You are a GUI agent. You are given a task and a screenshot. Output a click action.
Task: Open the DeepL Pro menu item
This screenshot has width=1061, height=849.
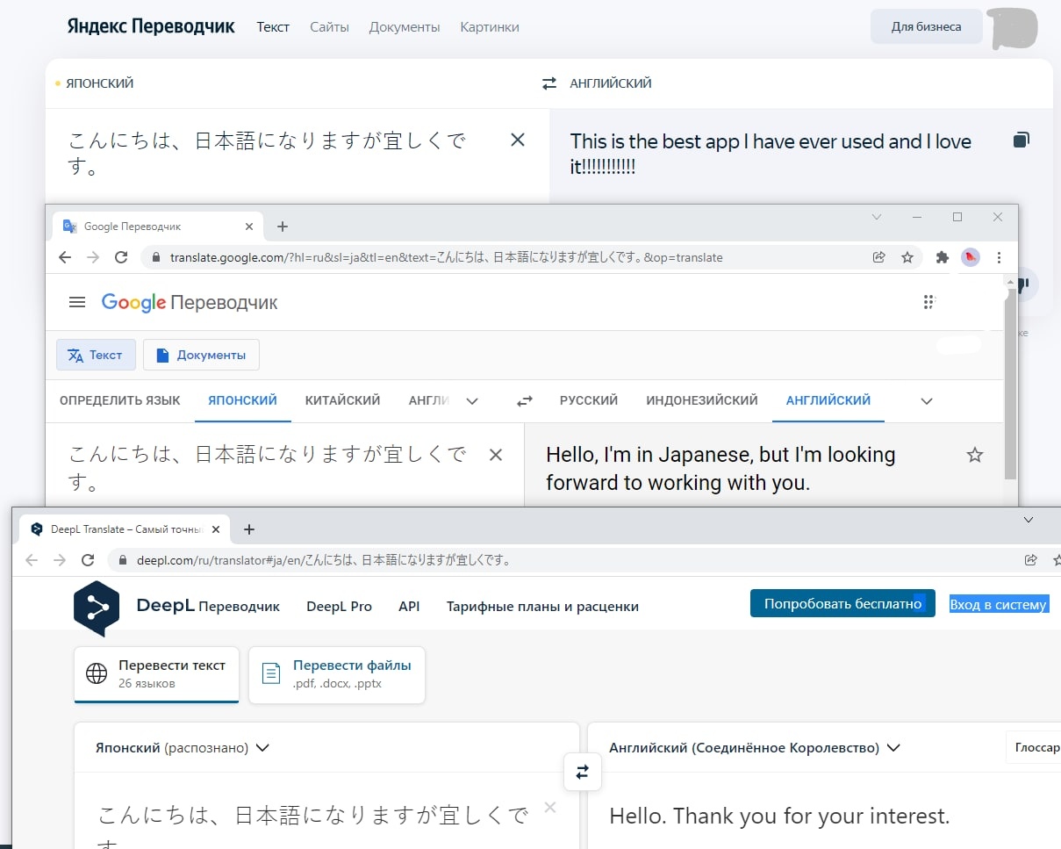coord(339,606)
